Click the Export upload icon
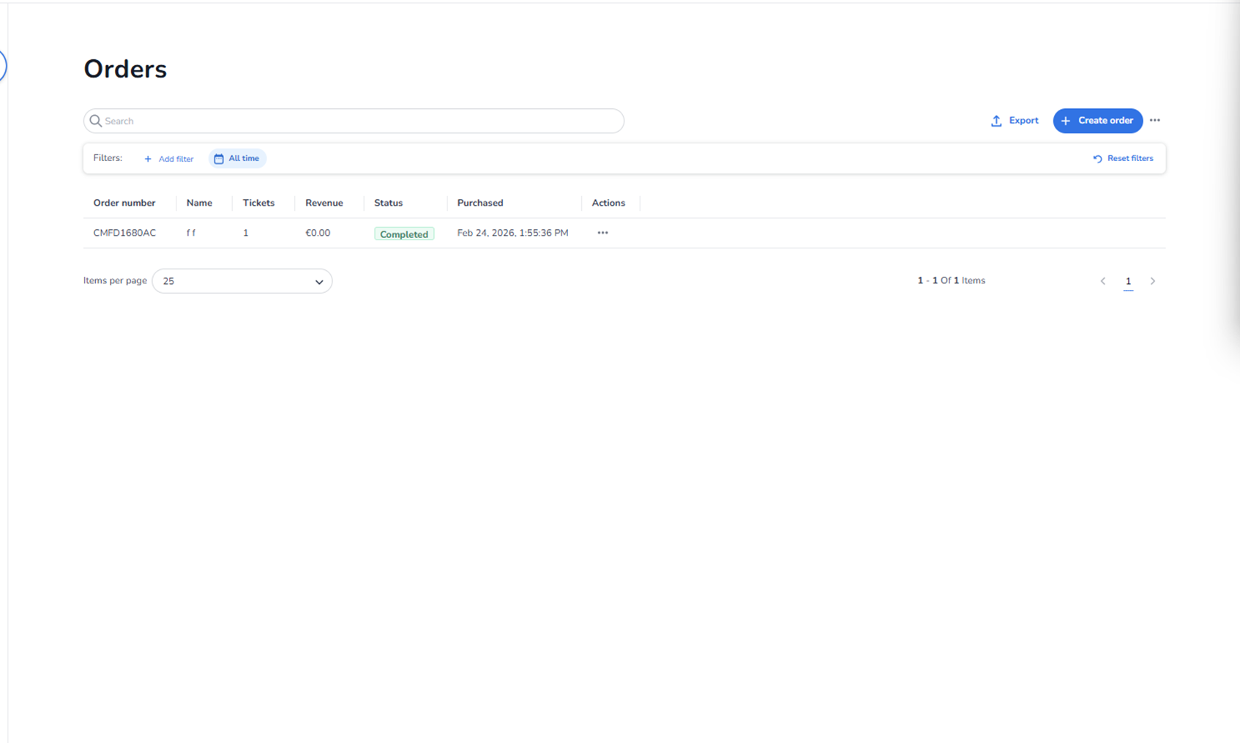Image resolution: width=1240 pixels, height=743 pixels. tap(996, 121)
